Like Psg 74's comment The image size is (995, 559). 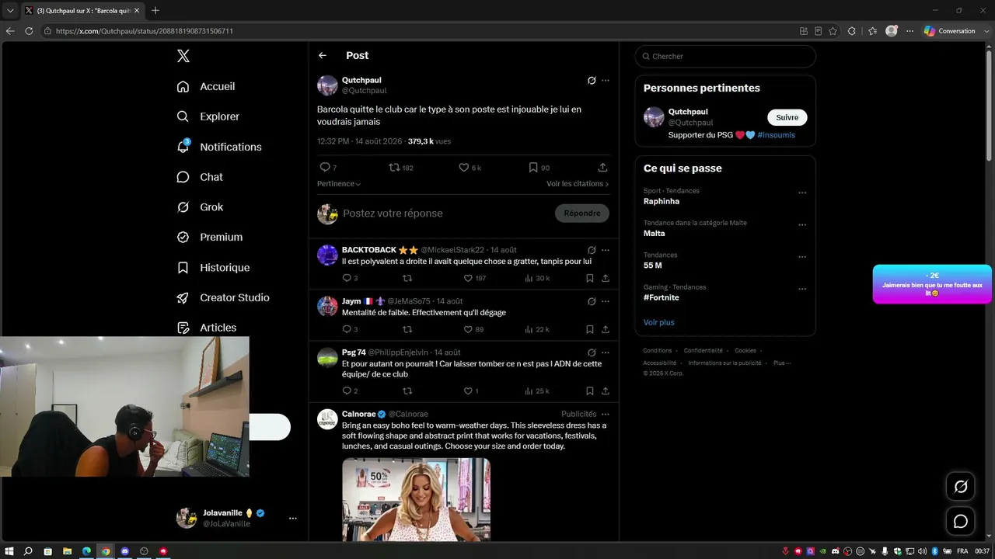click(x=468, y=391)
